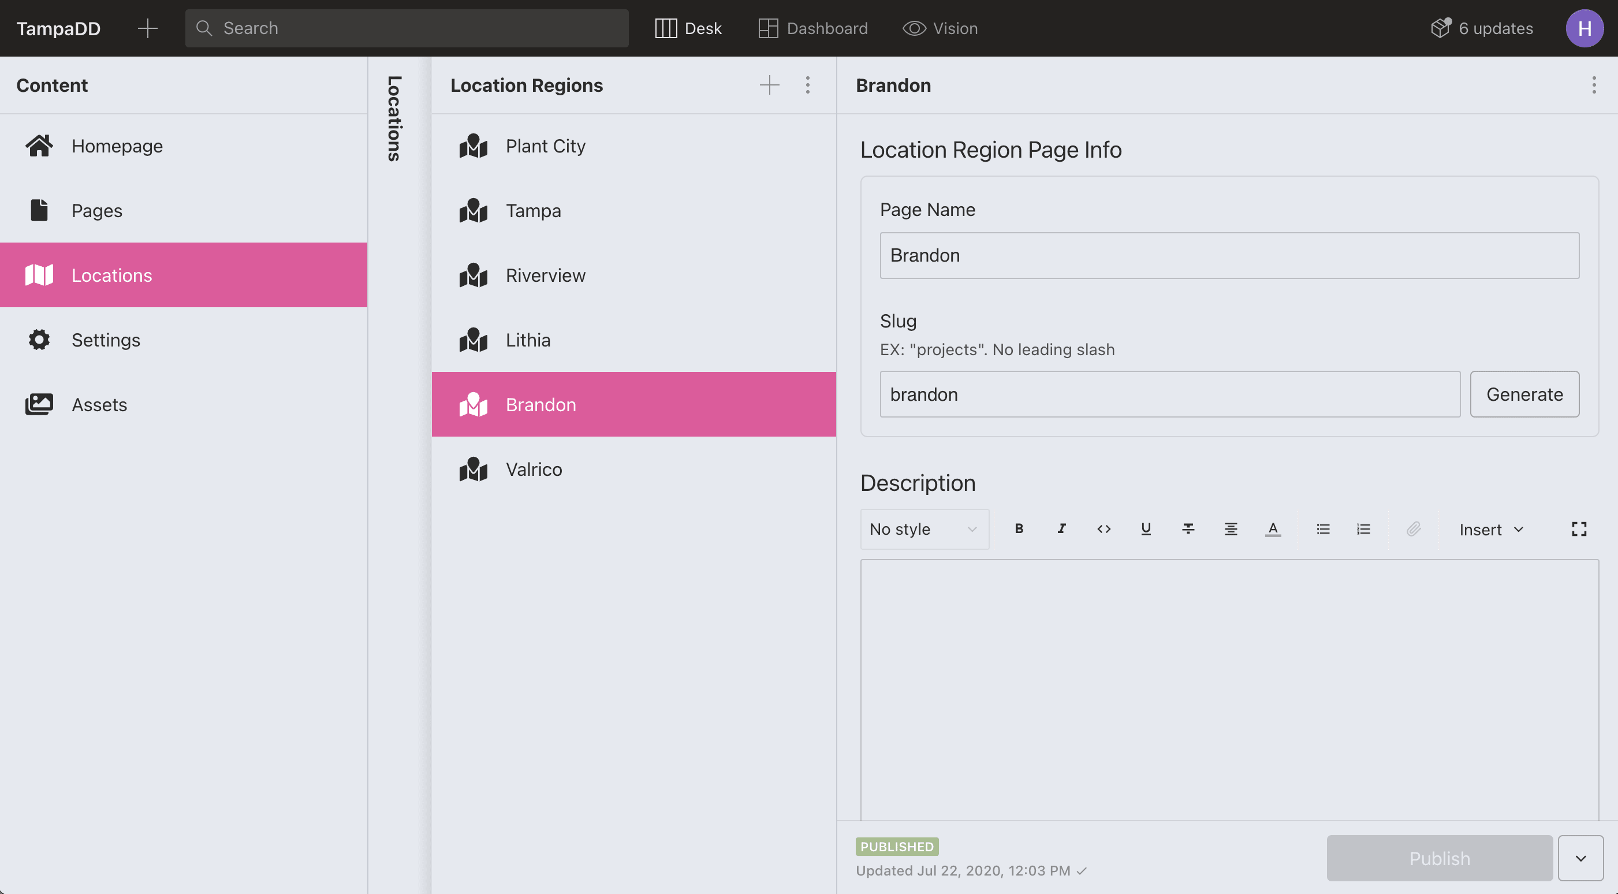This screenshot has height=894, width=1618.
Task: Open the Insert dropdown menu
Action: [1491, 529]
